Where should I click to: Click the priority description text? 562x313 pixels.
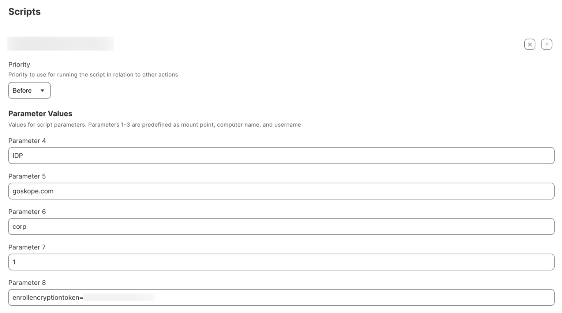coord(93,74)
